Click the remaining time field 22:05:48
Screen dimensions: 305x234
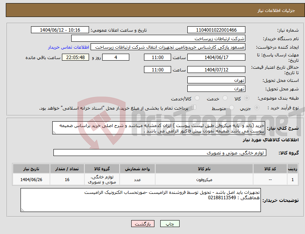[75, 58]
